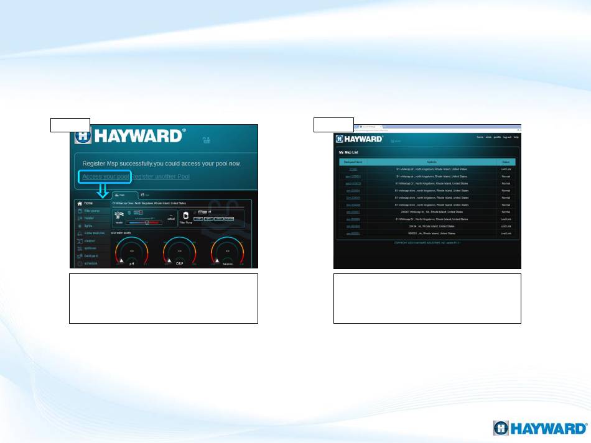
Task: Click the pool icon beside the large Hayward logo
Action: point(206,140)
